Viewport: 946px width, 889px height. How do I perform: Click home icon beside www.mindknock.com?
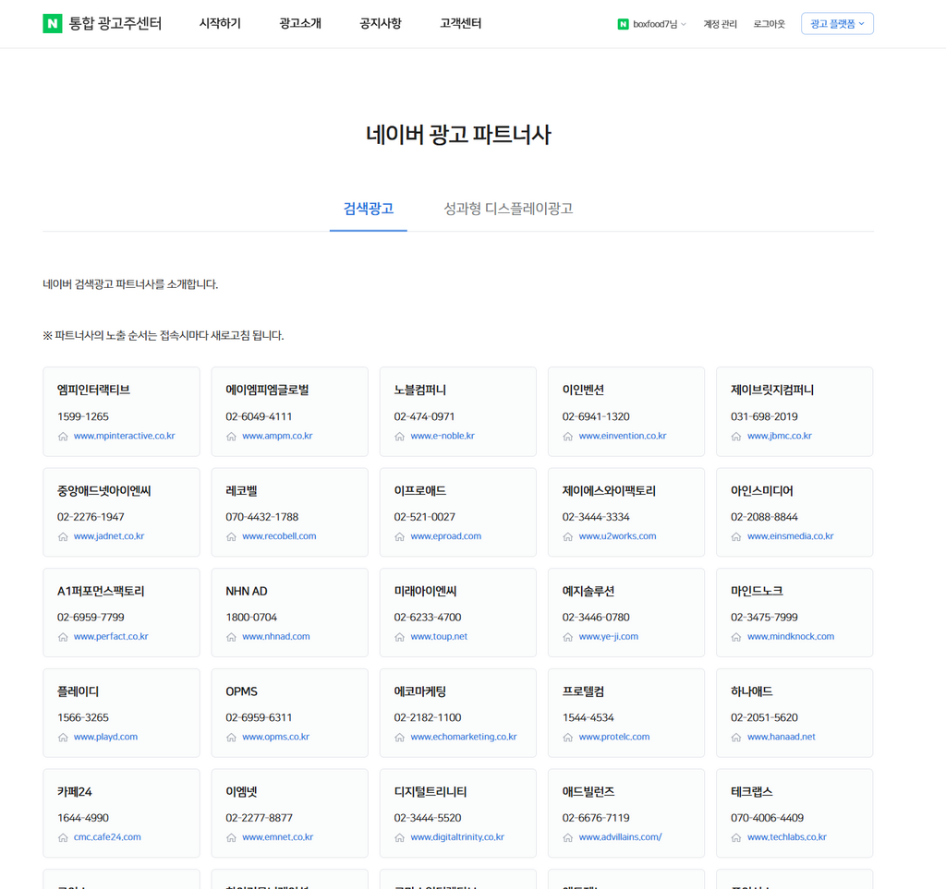click(736, 637)
